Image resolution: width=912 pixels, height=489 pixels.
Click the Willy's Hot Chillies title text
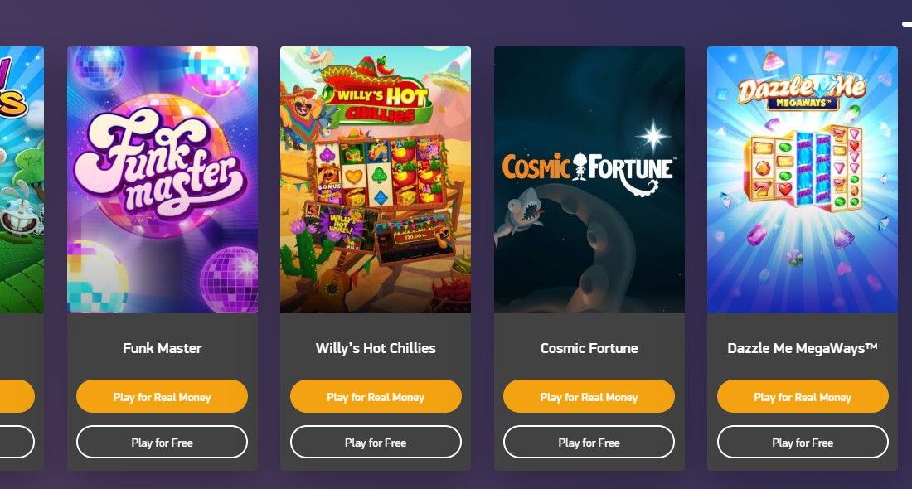(x=376, y=348)
